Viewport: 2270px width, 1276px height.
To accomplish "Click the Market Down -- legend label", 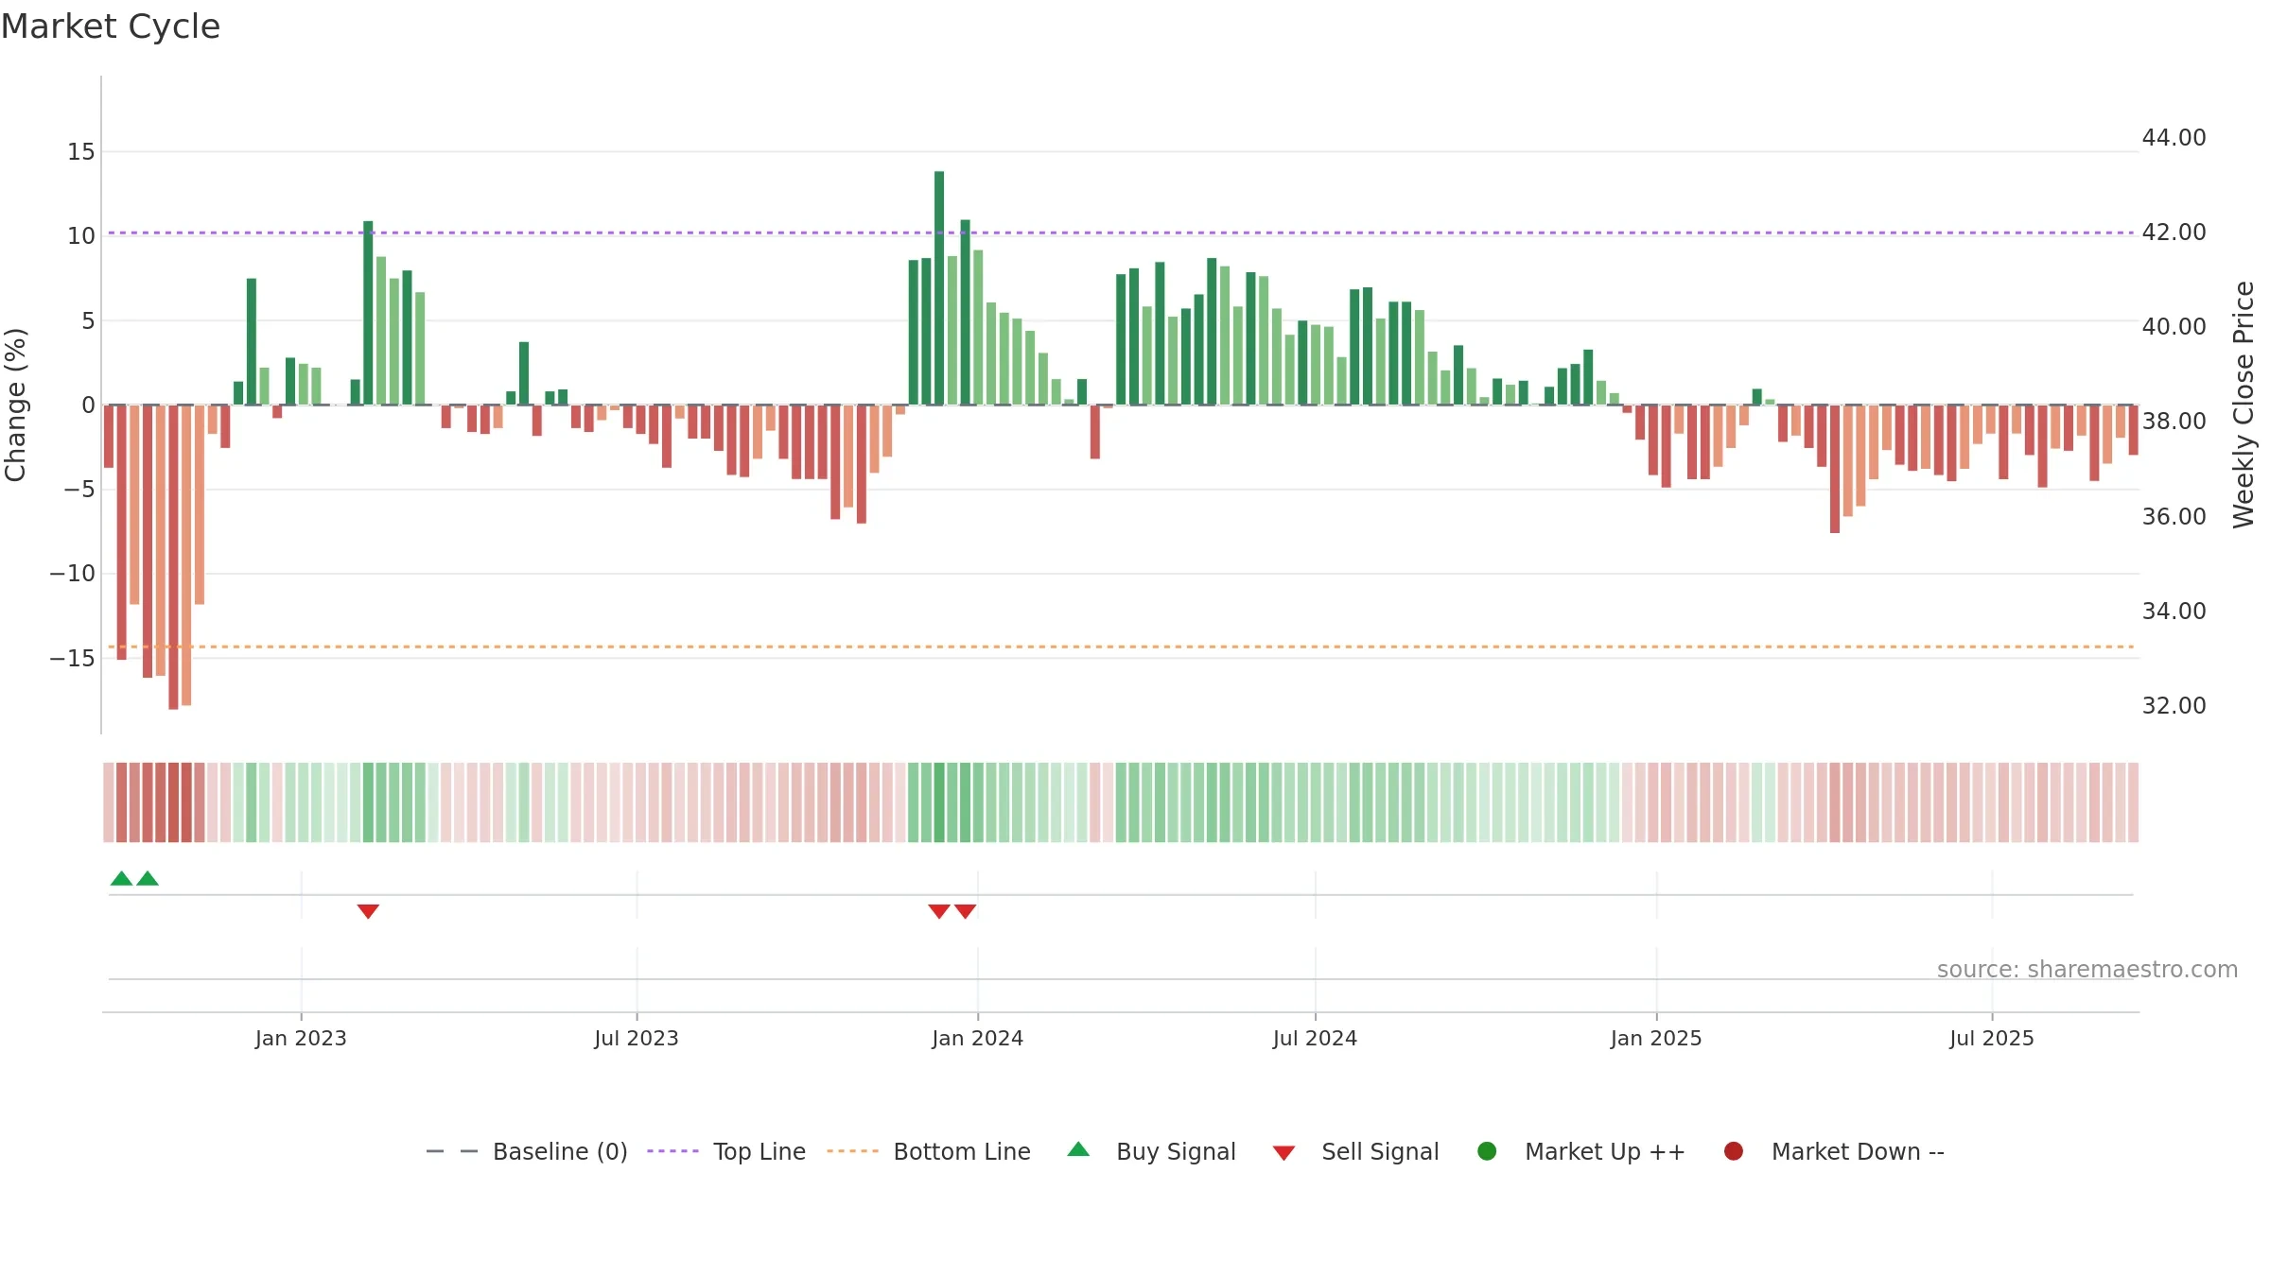I will coord(1858,1151).
